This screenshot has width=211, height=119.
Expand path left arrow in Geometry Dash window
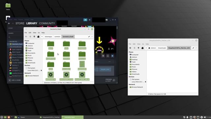(42, 37)
